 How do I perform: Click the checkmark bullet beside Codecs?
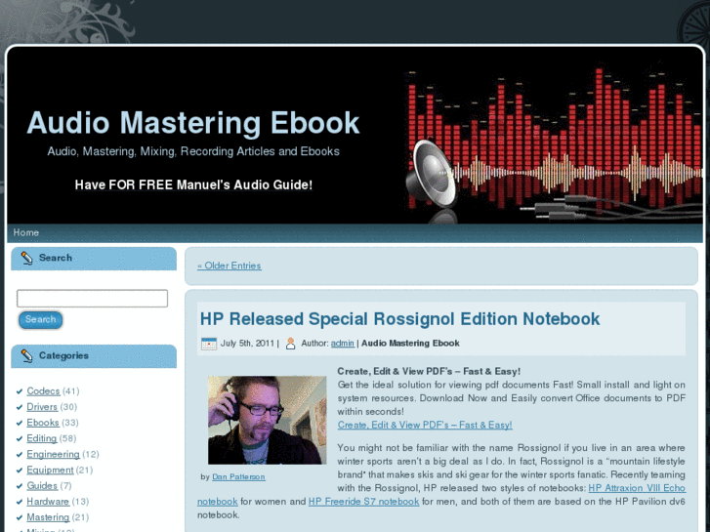point(19,391)
